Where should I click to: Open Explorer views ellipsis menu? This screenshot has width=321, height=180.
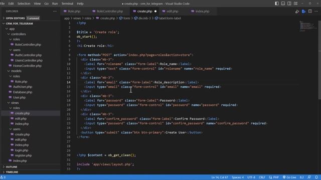point(55,11)
